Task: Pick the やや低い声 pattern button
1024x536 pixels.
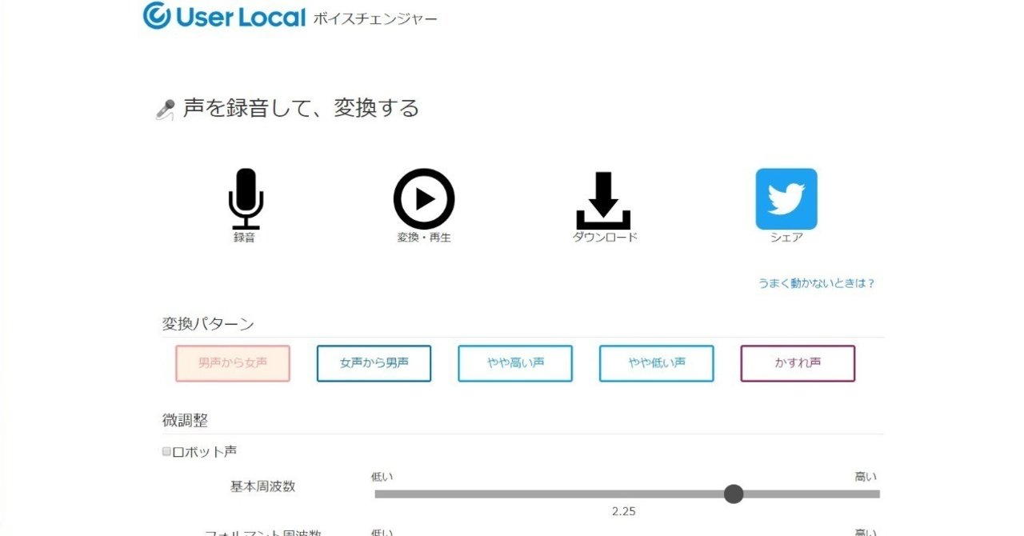Action: coord(656,363)
